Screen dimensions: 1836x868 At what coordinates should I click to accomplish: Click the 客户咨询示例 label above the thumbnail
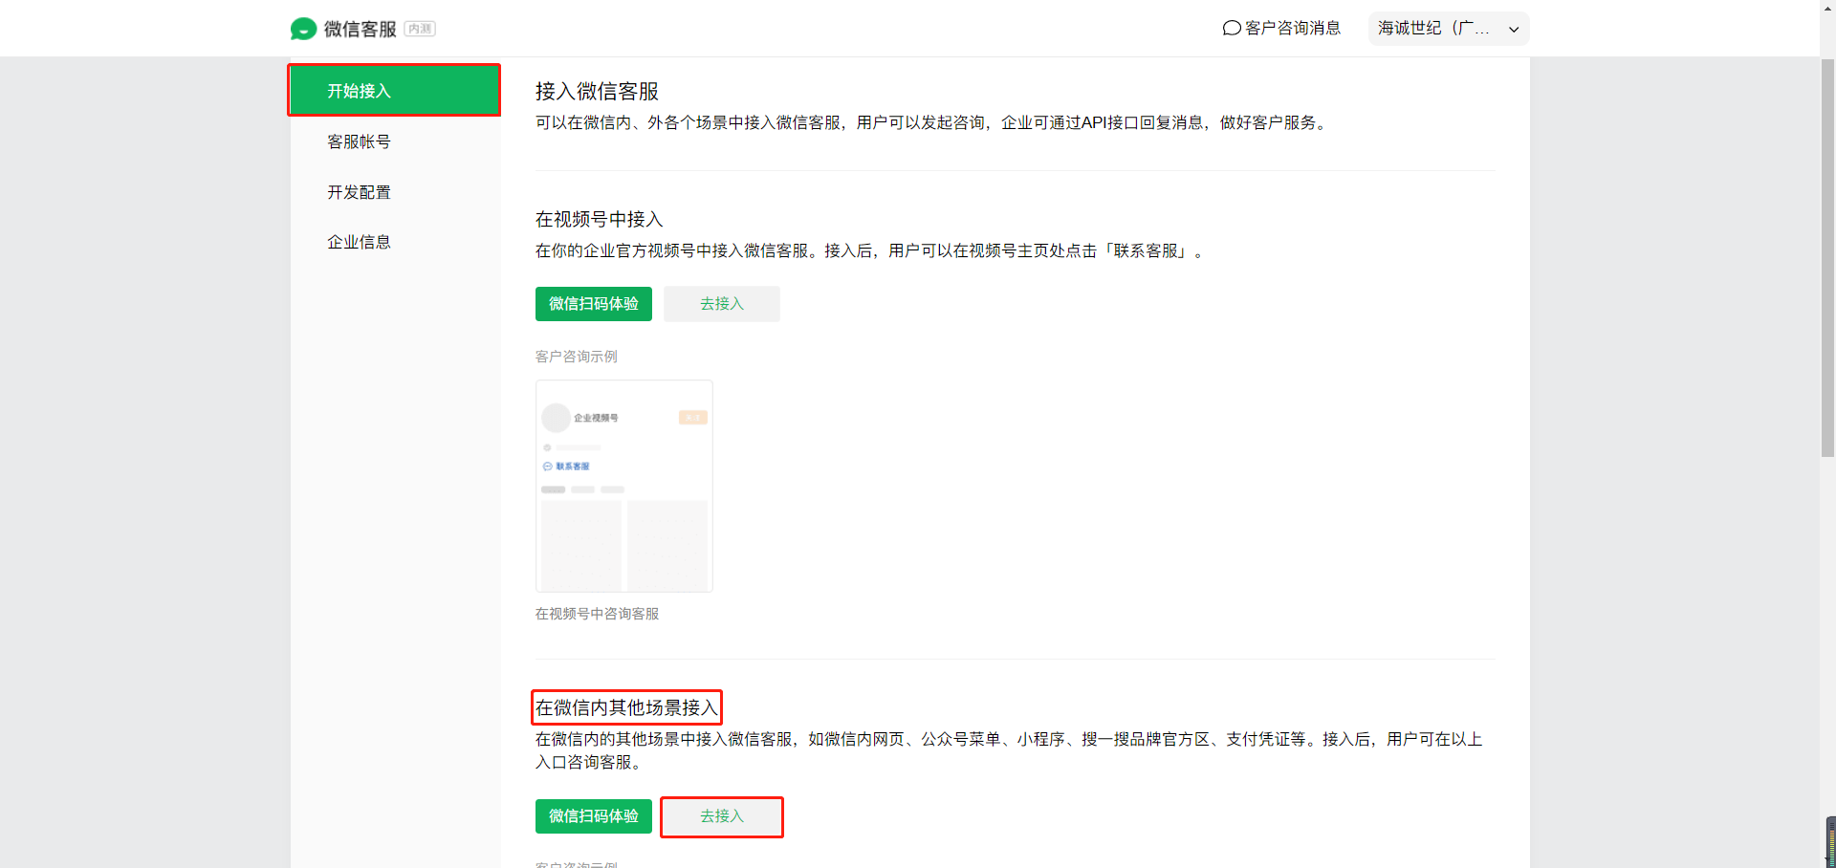(577, 357)
